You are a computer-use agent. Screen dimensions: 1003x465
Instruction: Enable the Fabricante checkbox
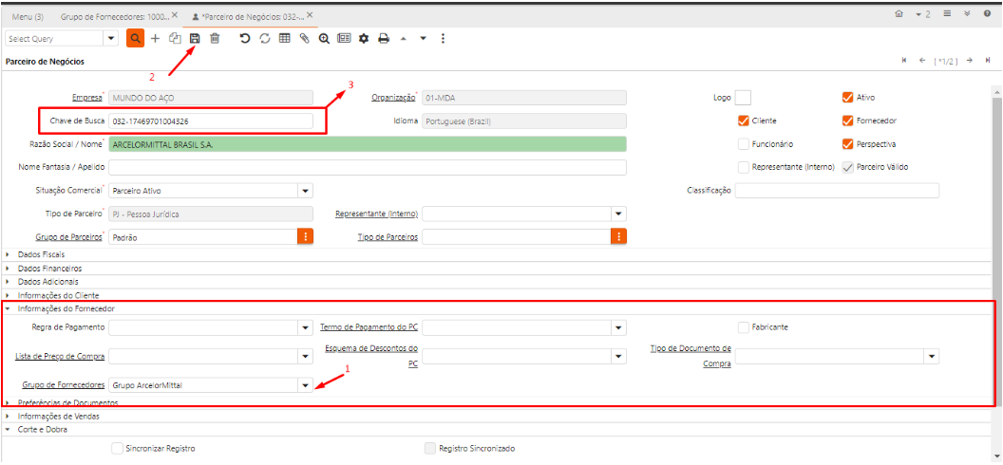click(x=744, y=327)
